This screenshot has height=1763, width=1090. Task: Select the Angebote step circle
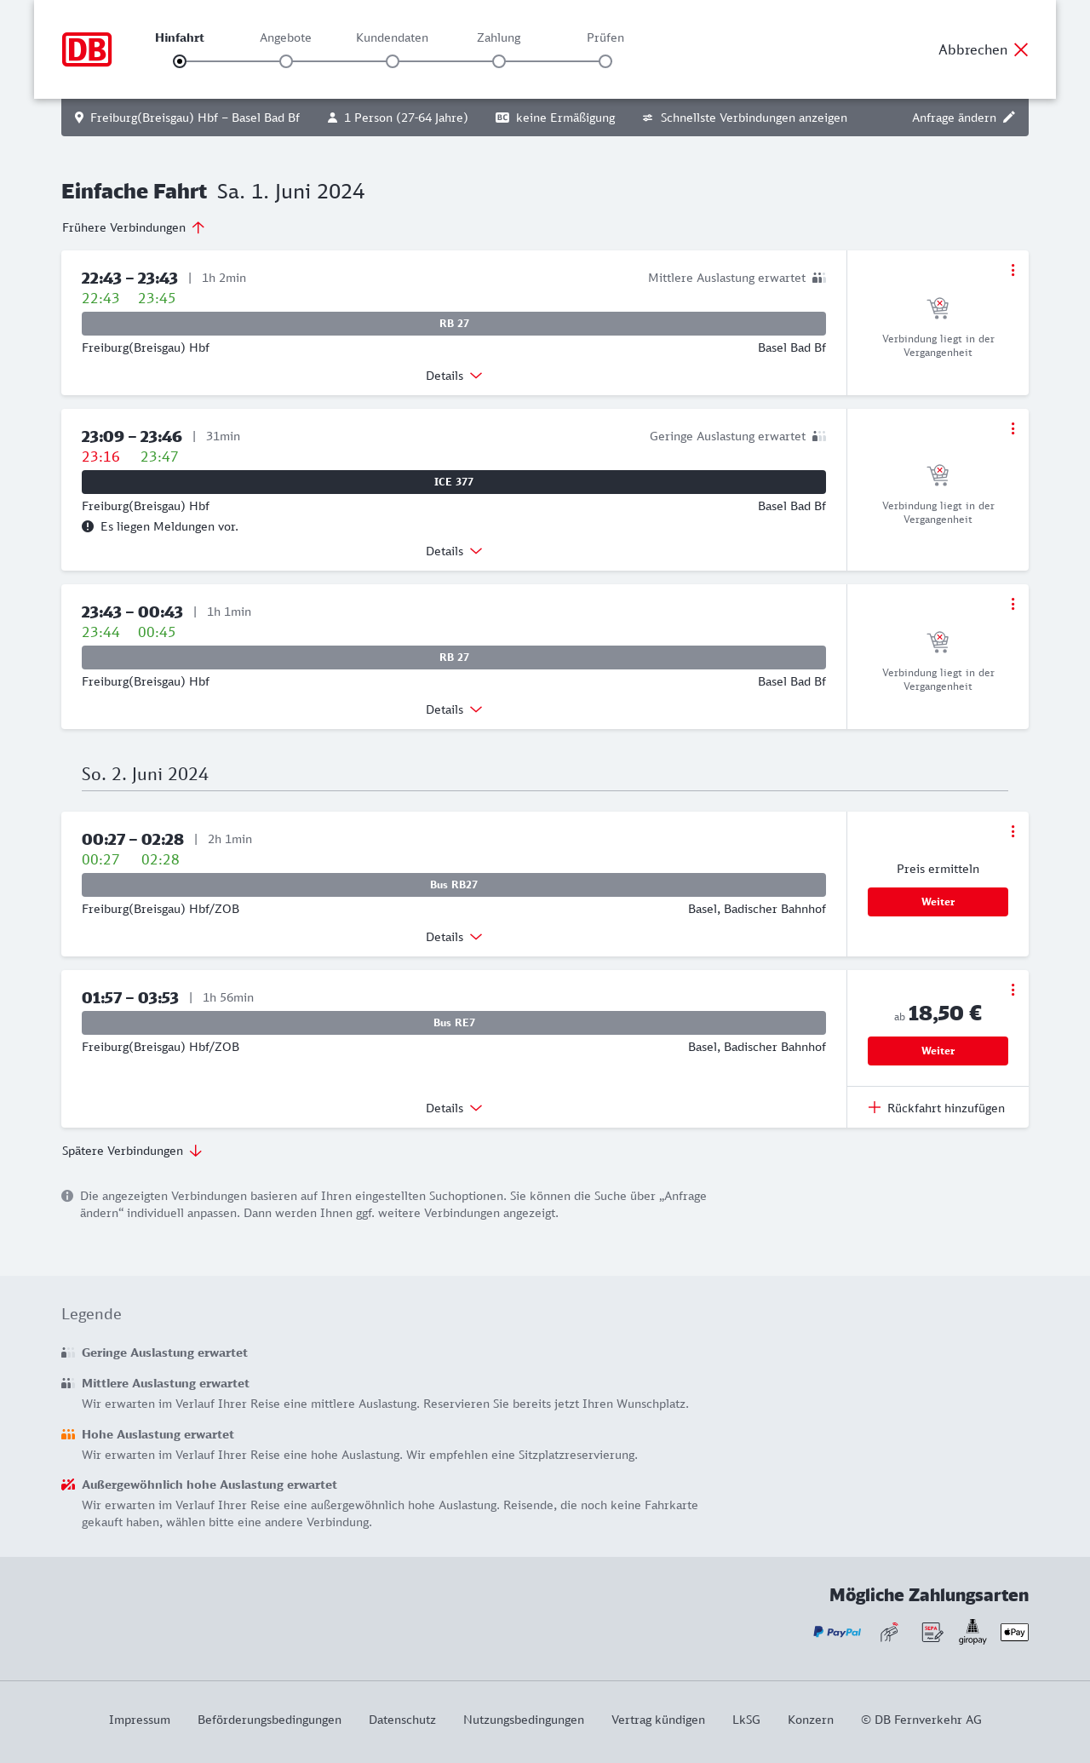pyautogui.click(x=286, y=61)
